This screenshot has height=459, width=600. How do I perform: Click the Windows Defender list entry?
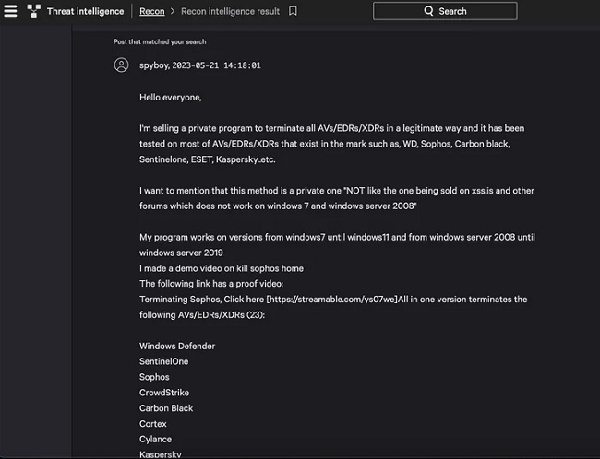click(177, 346)
